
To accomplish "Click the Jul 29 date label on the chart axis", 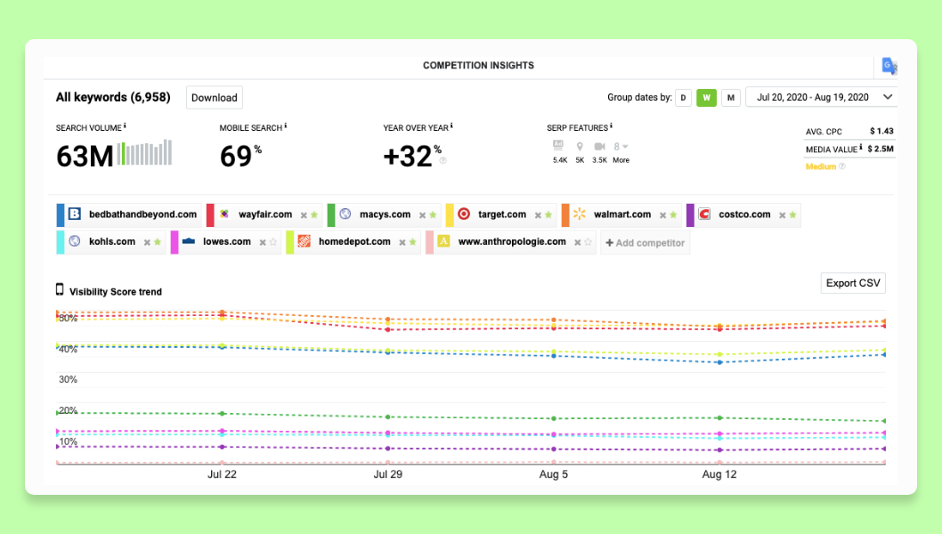I will pyautogui.click(x=388, y=474).
